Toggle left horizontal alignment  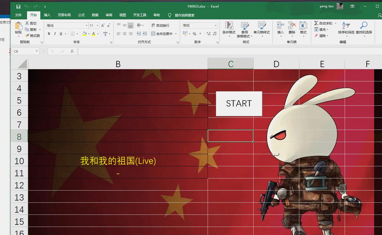click(x=119, y=34)
